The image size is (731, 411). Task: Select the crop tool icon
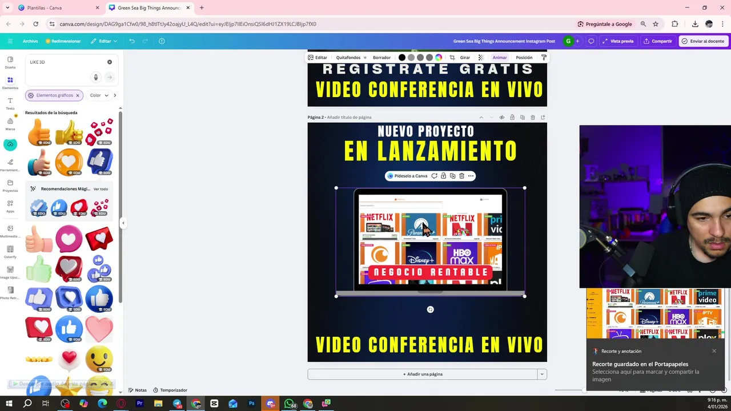(452, 58)
